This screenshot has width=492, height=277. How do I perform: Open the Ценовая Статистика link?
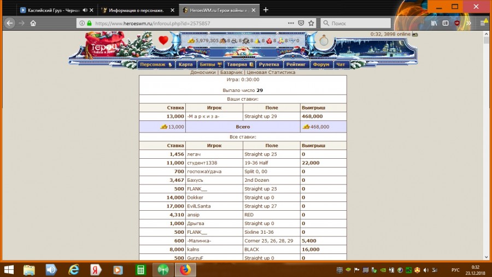coord(271,72)
